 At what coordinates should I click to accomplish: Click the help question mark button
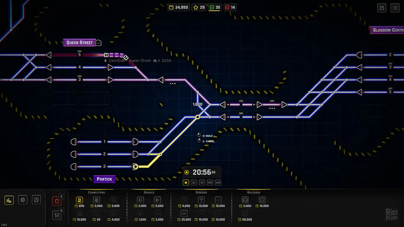[x=382, y=8]
